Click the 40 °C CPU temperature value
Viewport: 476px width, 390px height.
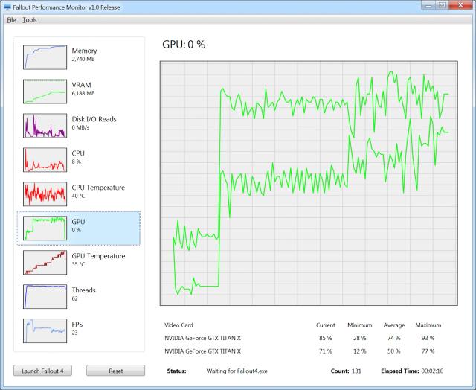[x=78, y=196]
